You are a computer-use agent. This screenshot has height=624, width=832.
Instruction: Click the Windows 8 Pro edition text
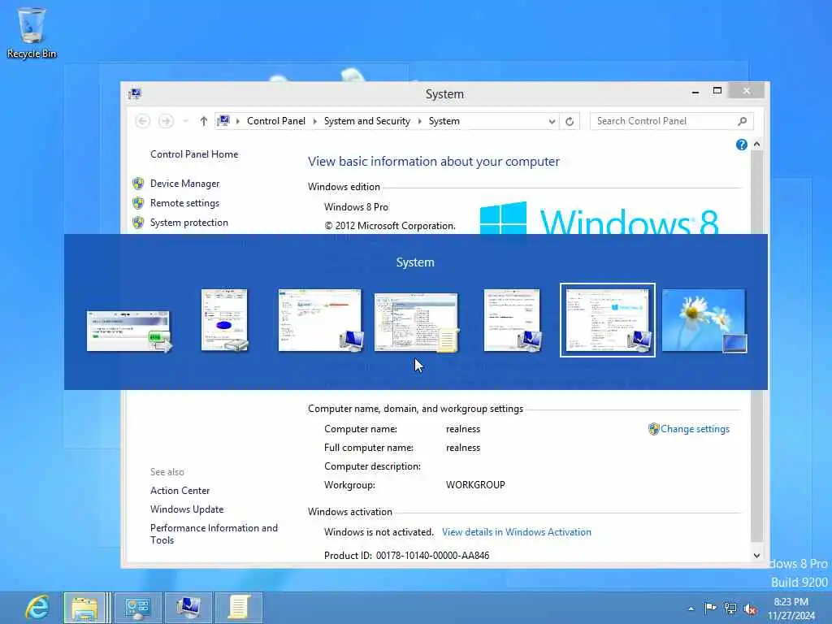[x=356, y=207]
